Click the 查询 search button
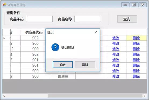Screen dimensions: 149x100 pos(127,19)
